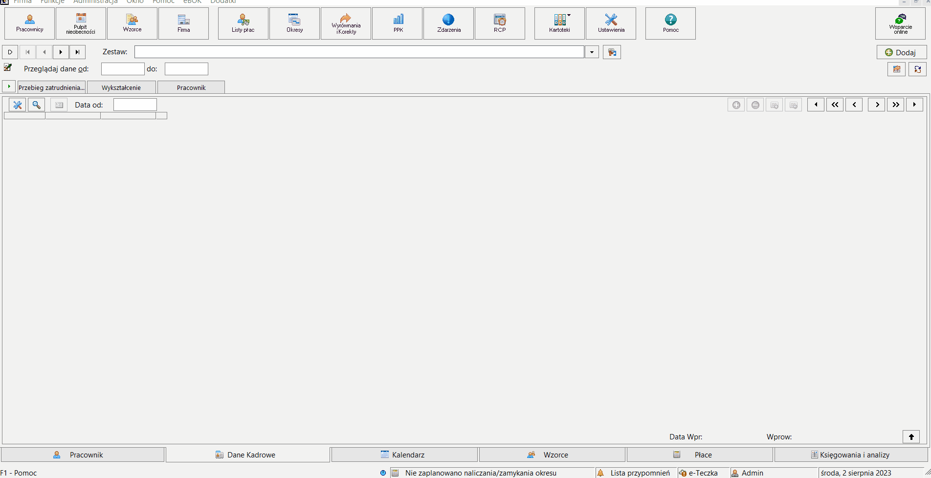
Task: Click the icon button next to Zestaw dropdown
Action: tap(612, 52)
